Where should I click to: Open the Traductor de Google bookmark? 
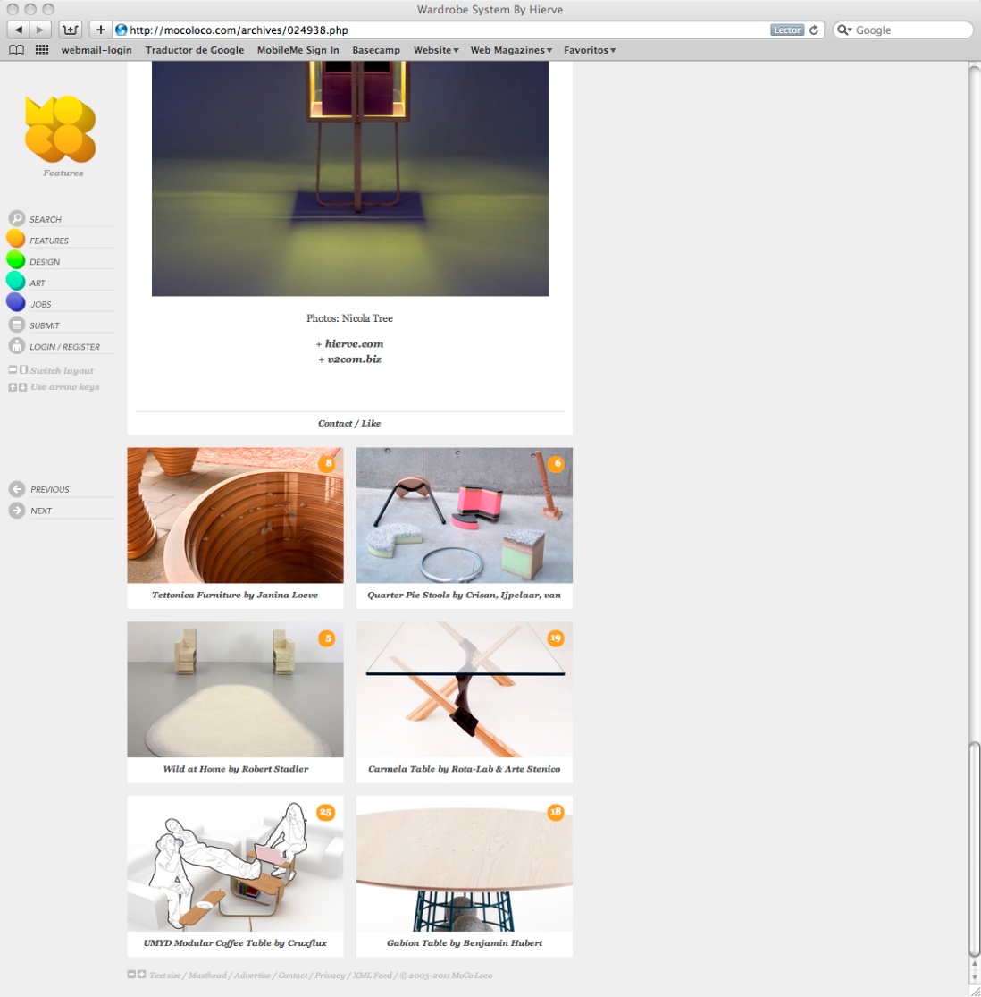195,50
